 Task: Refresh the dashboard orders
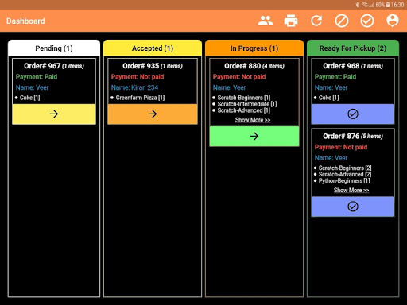[316, 21]
